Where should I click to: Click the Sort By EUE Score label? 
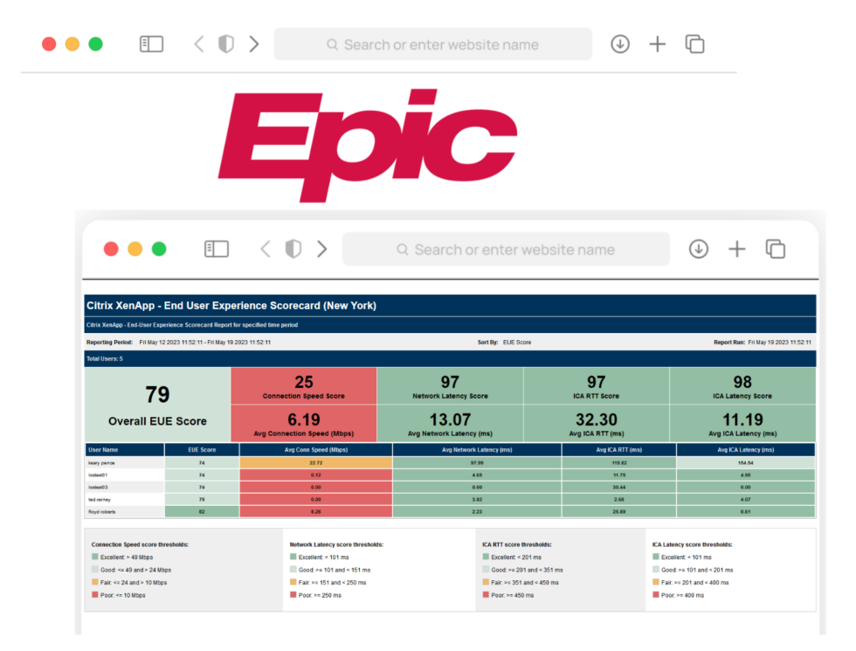click(505, 343)
